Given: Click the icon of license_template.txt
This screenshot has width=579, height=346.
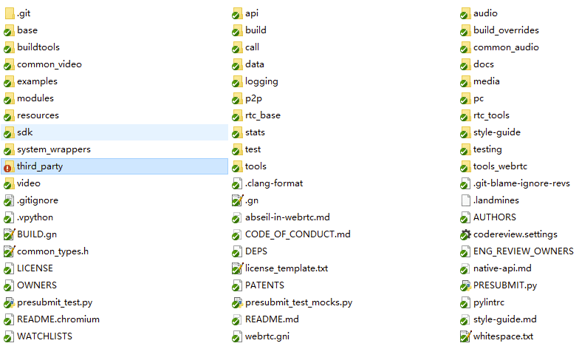Looking at the screenshot, I should (x=237, y=268).
